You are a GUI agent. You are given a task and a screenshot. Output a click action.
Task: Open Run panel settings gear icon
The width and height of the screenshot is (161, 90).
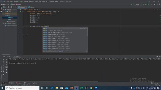pyautogui.click(x=157, y=56)
